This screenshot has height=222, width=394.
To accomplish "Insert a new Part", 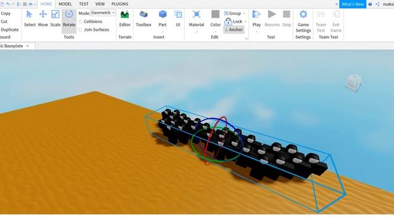I will pyautogui.click(x=163, y=18).
